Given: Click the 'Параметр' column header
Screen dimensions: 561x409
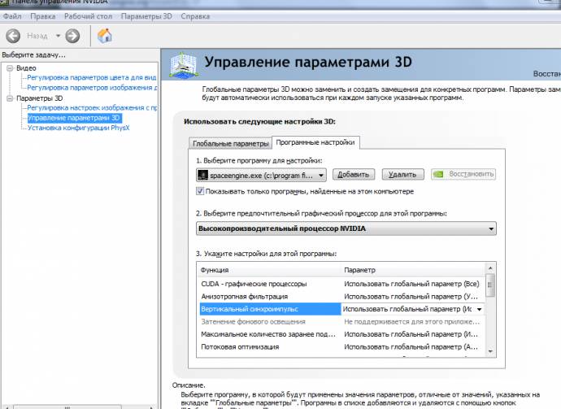Looking at the screenshot, I should (413, 270).
